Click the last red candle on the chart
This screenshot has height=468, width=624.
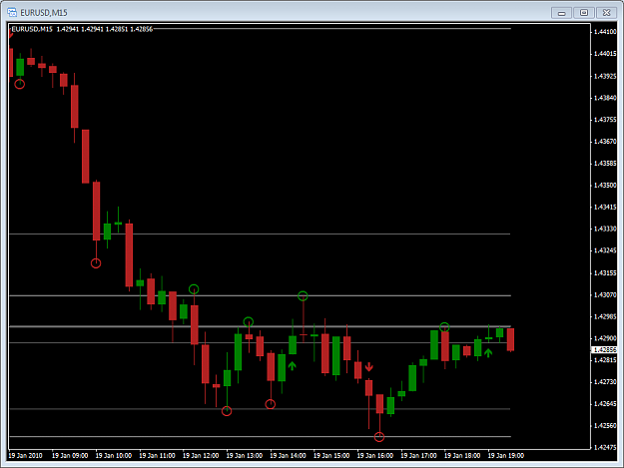[510, 339]
